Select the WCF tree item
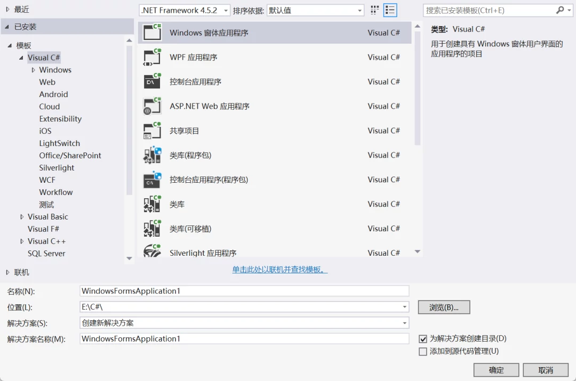This screenshot has width=576, height=381. click(47, 180)
